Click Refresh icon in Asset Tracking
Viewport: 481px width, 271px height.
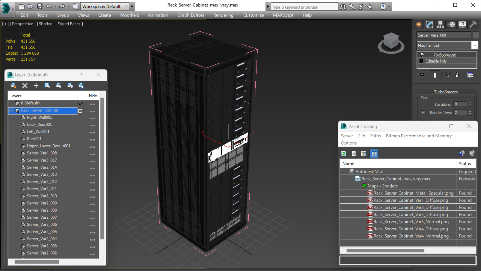344,154
